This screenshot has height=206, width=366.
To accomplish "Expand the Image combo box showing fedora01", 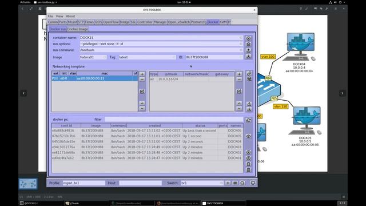I will [104, 57].
